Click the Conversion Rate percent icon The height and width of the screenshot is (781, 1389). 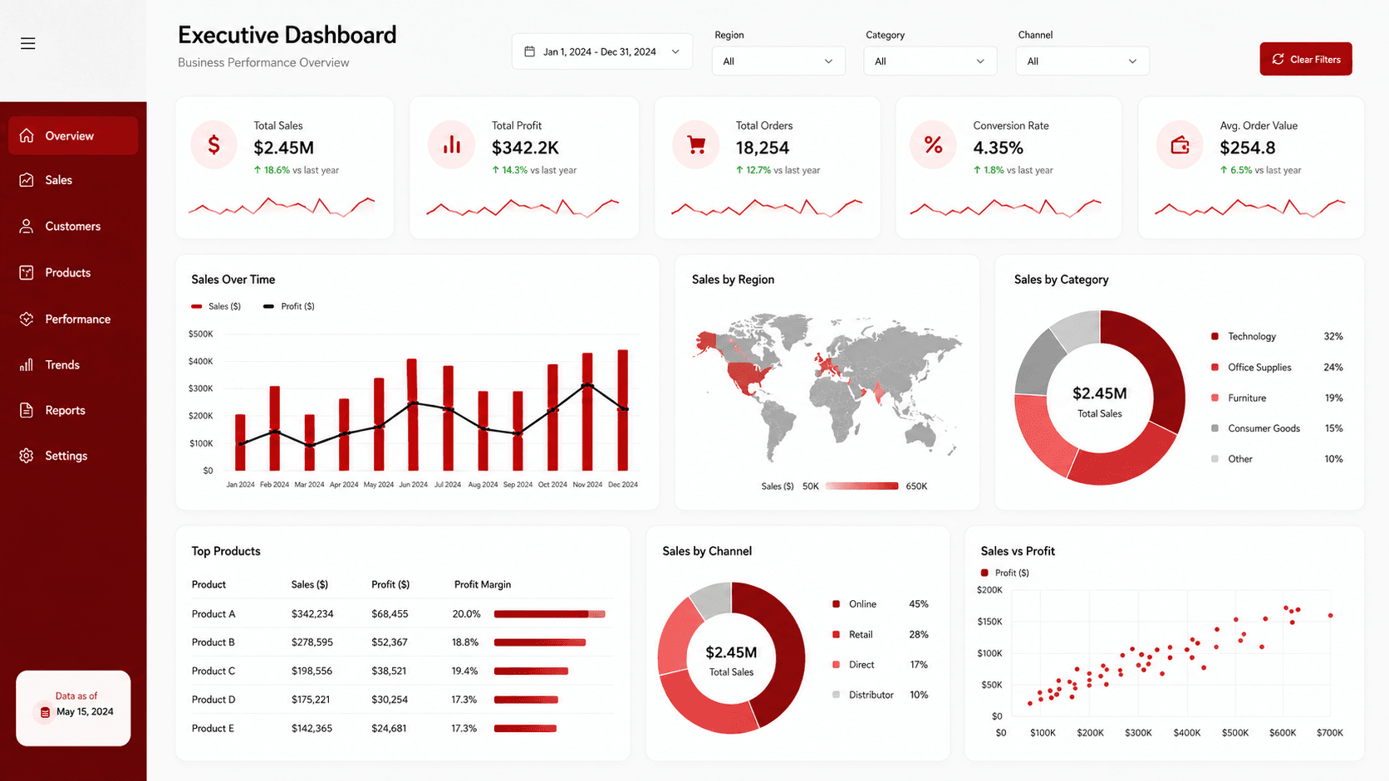(934, 145)
